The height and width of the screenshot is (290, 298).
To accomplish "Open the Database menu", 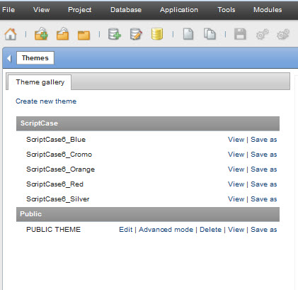I will coord(126,10).
